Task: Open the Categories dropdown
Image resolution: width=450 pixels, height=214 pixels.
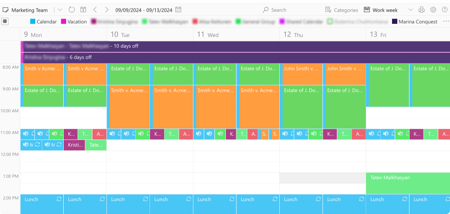Action: (341, 10)
